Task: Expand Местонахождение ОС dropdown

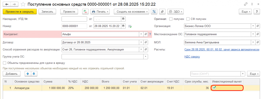Action: pos(253,34)
